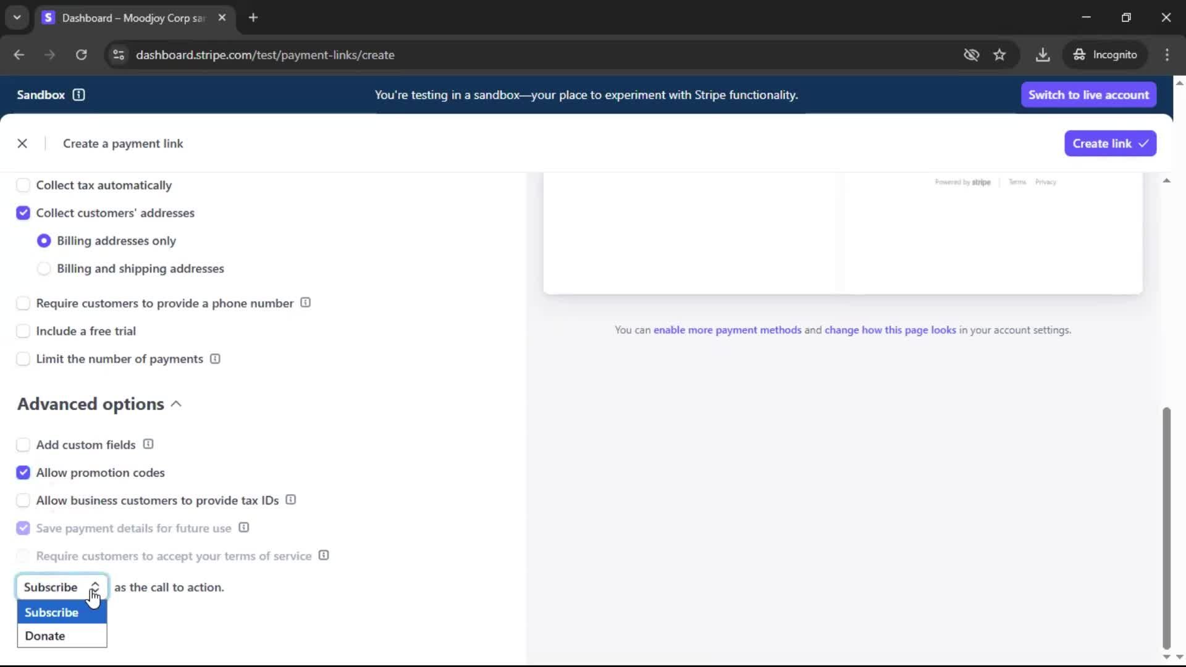This screenshot has width=1186, height=667.
Task: Click info icon beside Add custom fields
Action: [x=148, y=444]
